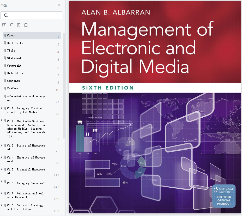
Task: Expand the Ch 1 bookmark arrow
Action: pos(2,108)
